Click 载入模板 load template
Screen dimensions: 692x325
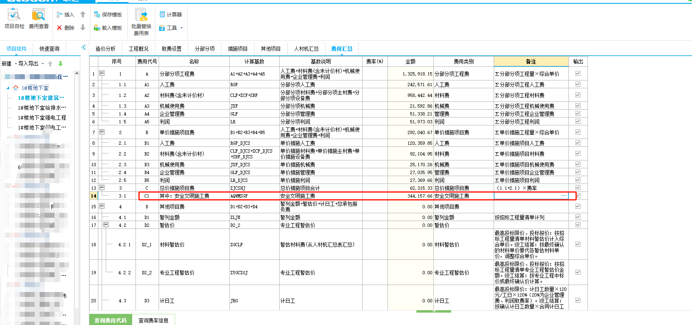point(108,28)
